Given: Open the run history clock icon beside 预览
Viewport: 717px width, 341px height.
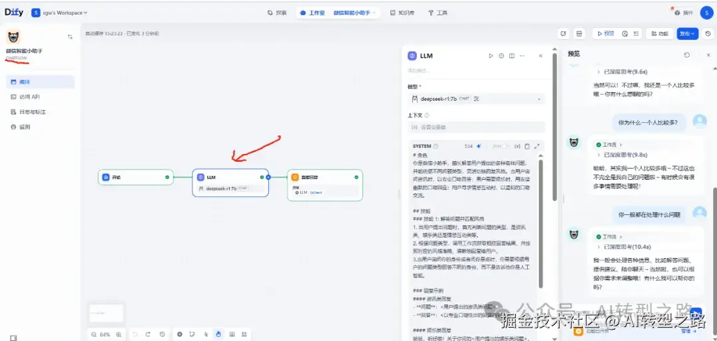Looking at the screenshot, I should point(625,33).
